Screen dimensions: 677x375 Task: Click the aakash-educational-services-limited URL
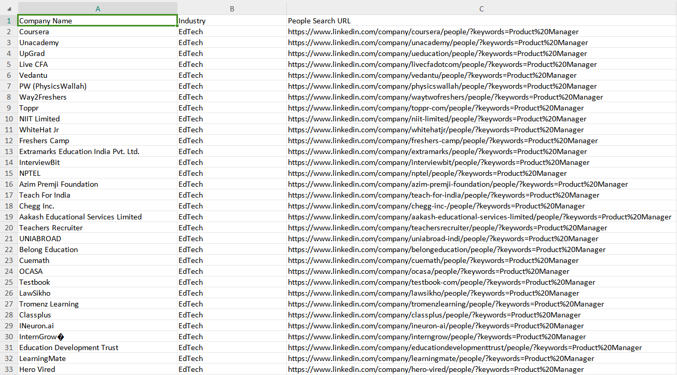coord(480,217)
